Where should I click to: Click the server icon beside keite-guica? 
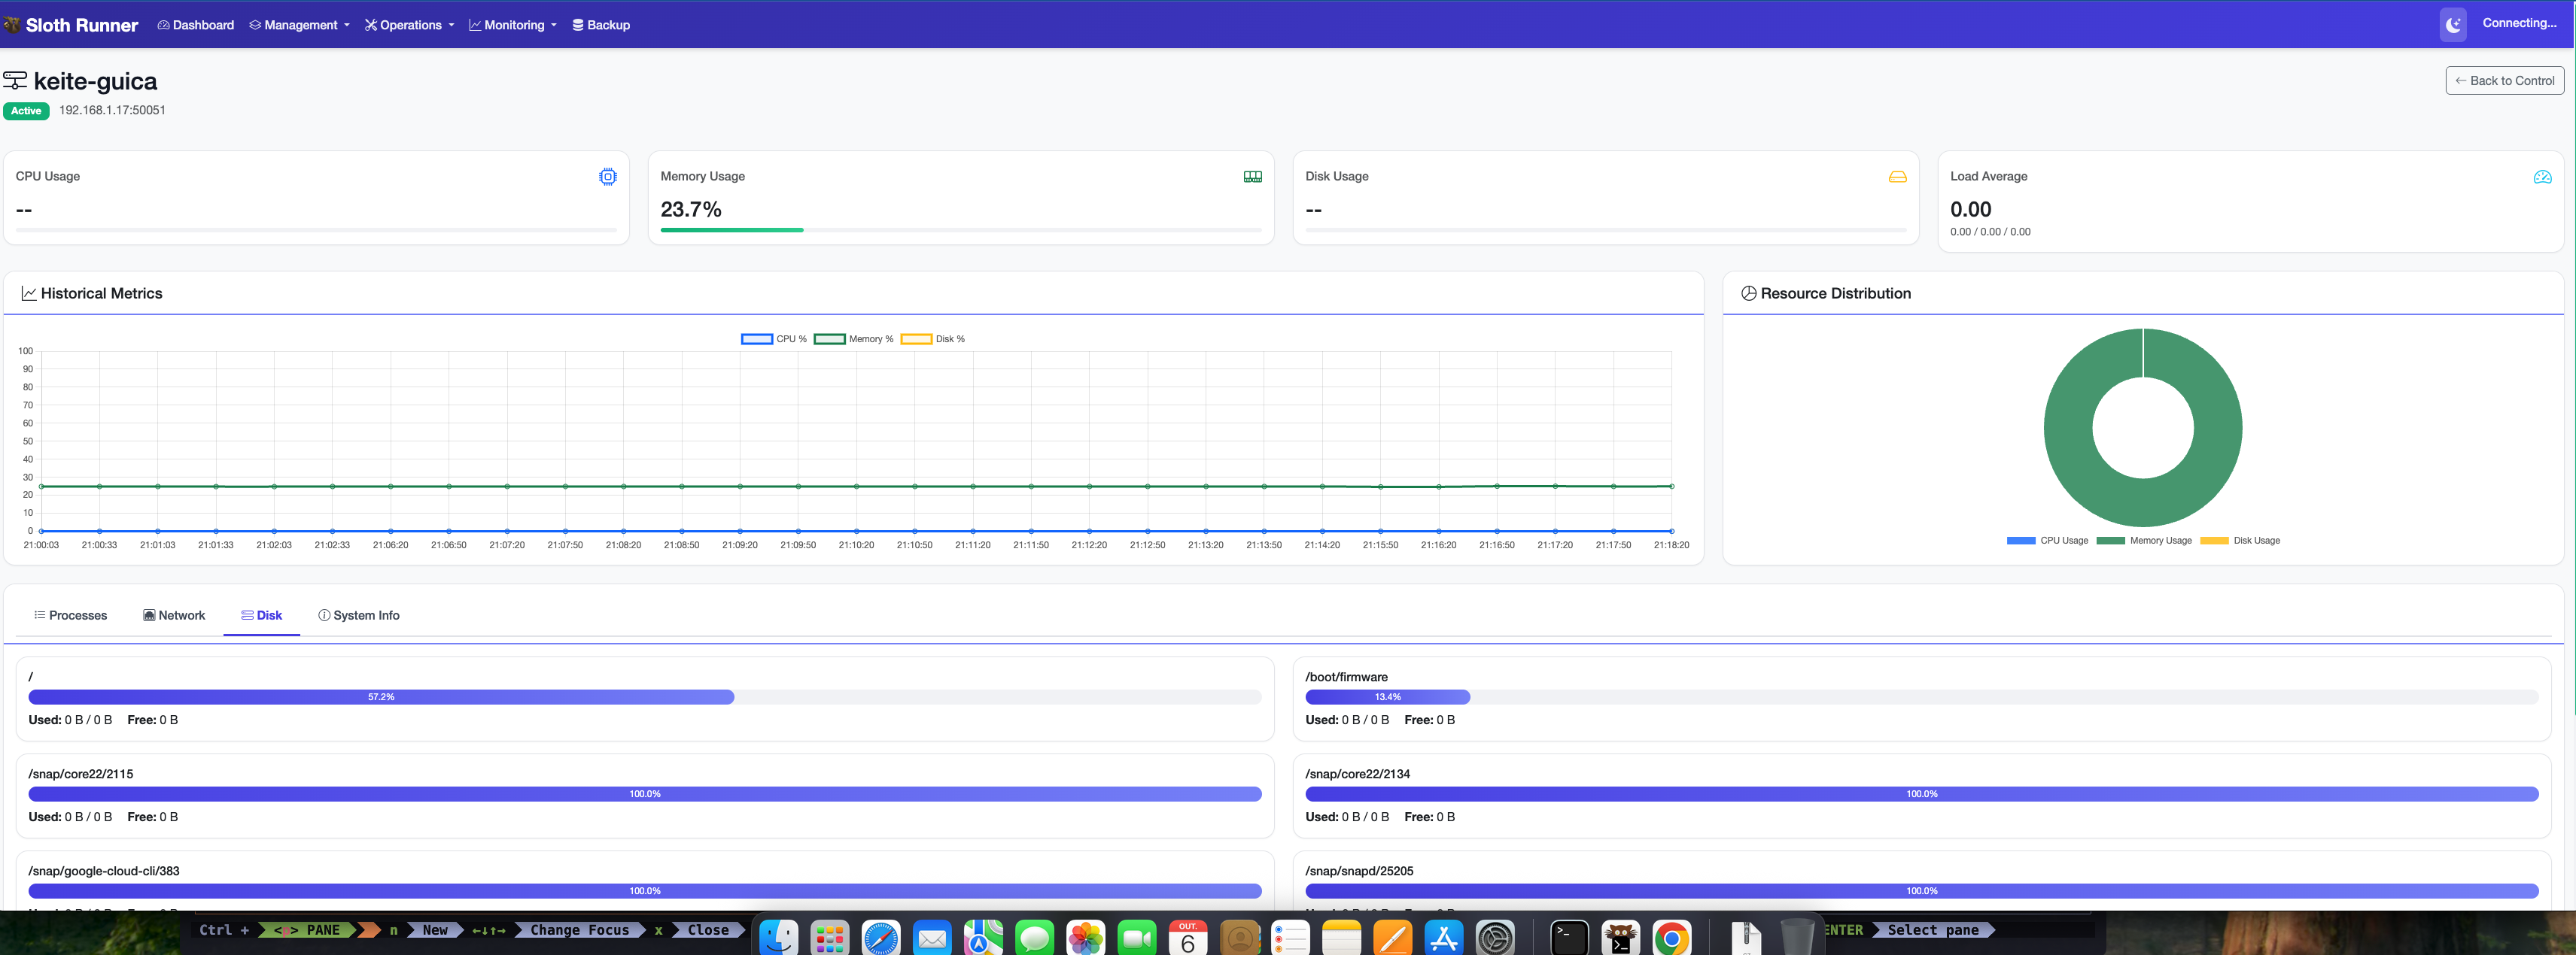point(15,81)
